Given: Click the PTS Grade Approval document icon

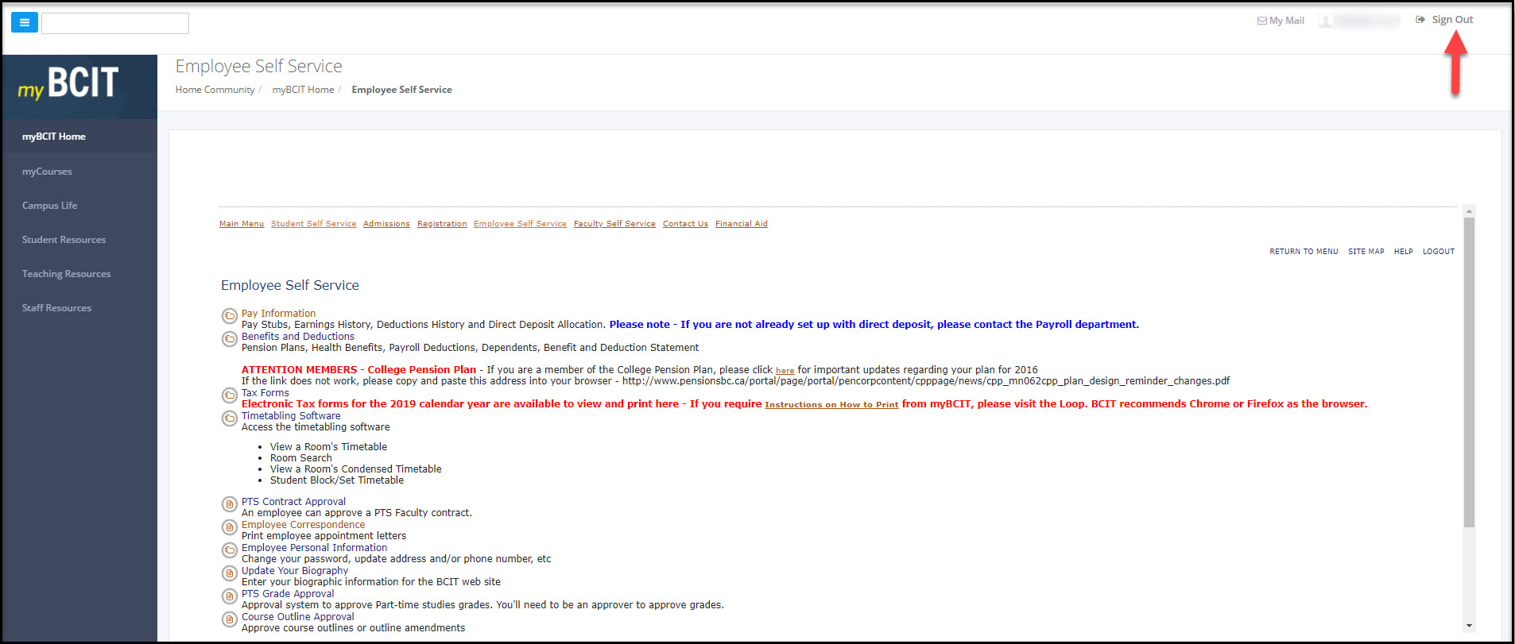Looking at the screenshot, I should pyautogui.click(x=229, y=596).
